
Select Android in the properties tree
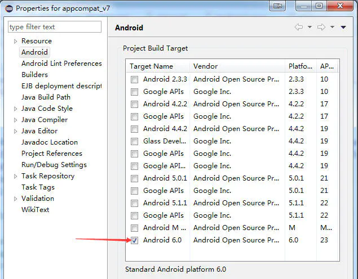coord(34,52)
